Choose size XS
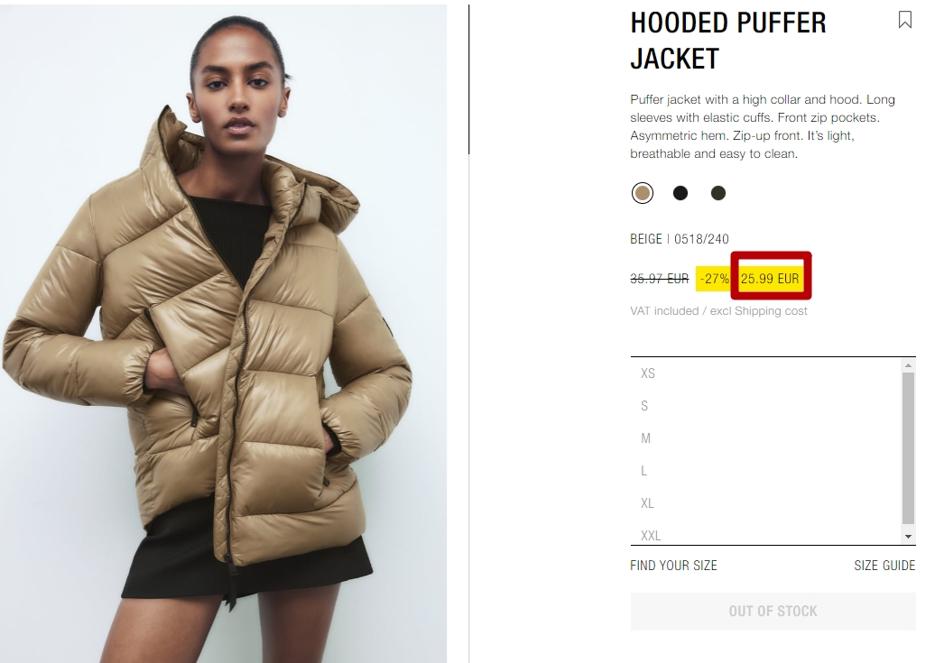This screenshot has height=663, width=944. point(766,373)
